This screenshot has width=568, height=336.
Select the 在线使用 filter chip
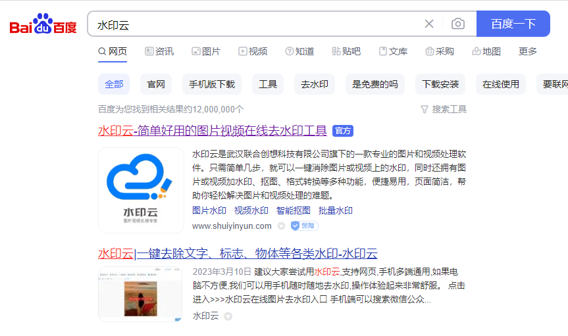click(501, 84)
